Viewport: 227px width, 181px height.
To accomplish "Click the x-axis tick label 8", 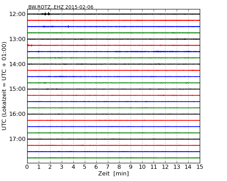I will 119,167.
